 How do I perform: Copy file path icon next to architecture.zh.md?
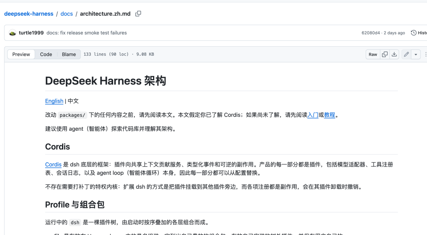pos(138,13)
